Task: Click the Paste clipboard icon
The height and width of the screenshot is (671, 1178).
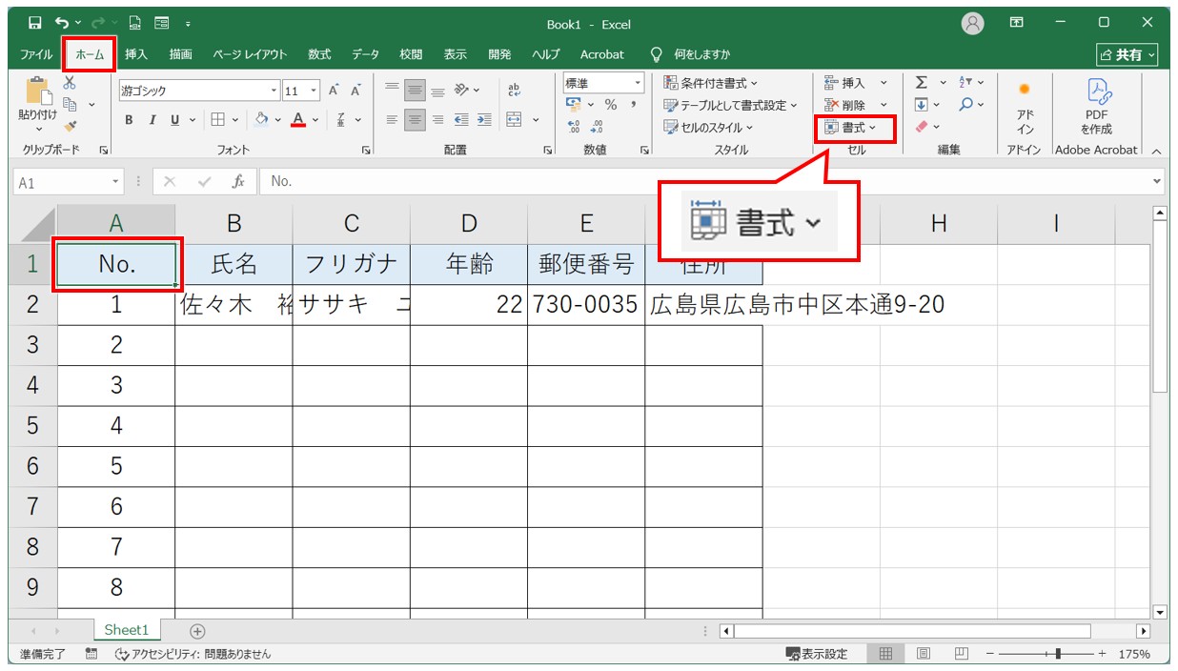Action: click(38, 91)
